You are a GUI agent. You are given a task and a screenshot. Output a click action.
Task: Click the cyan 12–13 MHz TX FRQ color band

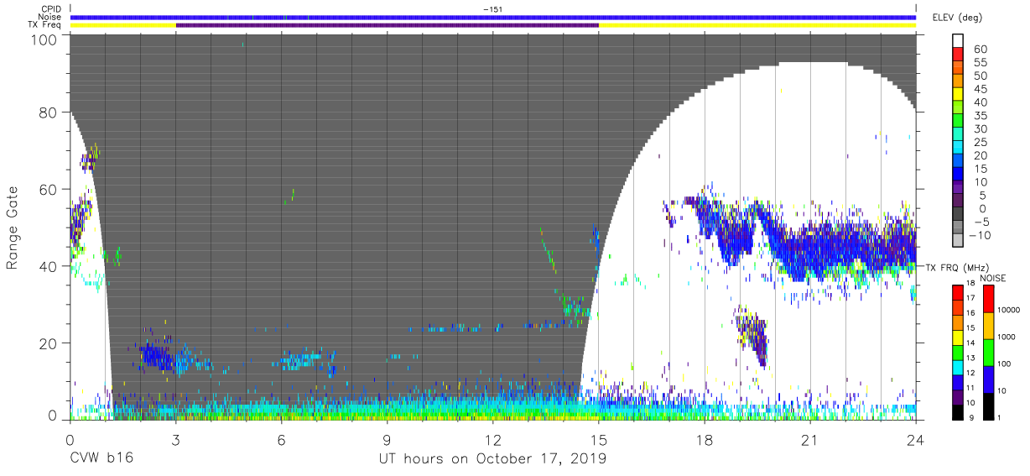(958, 368)
